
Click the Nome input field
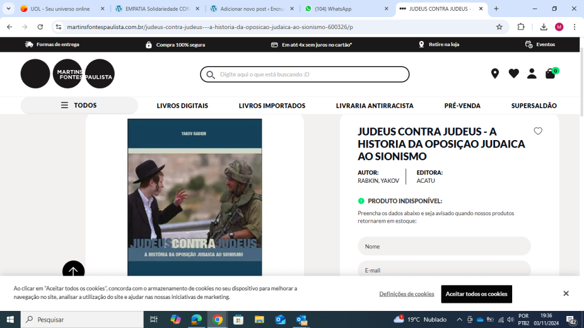(444, 247)
